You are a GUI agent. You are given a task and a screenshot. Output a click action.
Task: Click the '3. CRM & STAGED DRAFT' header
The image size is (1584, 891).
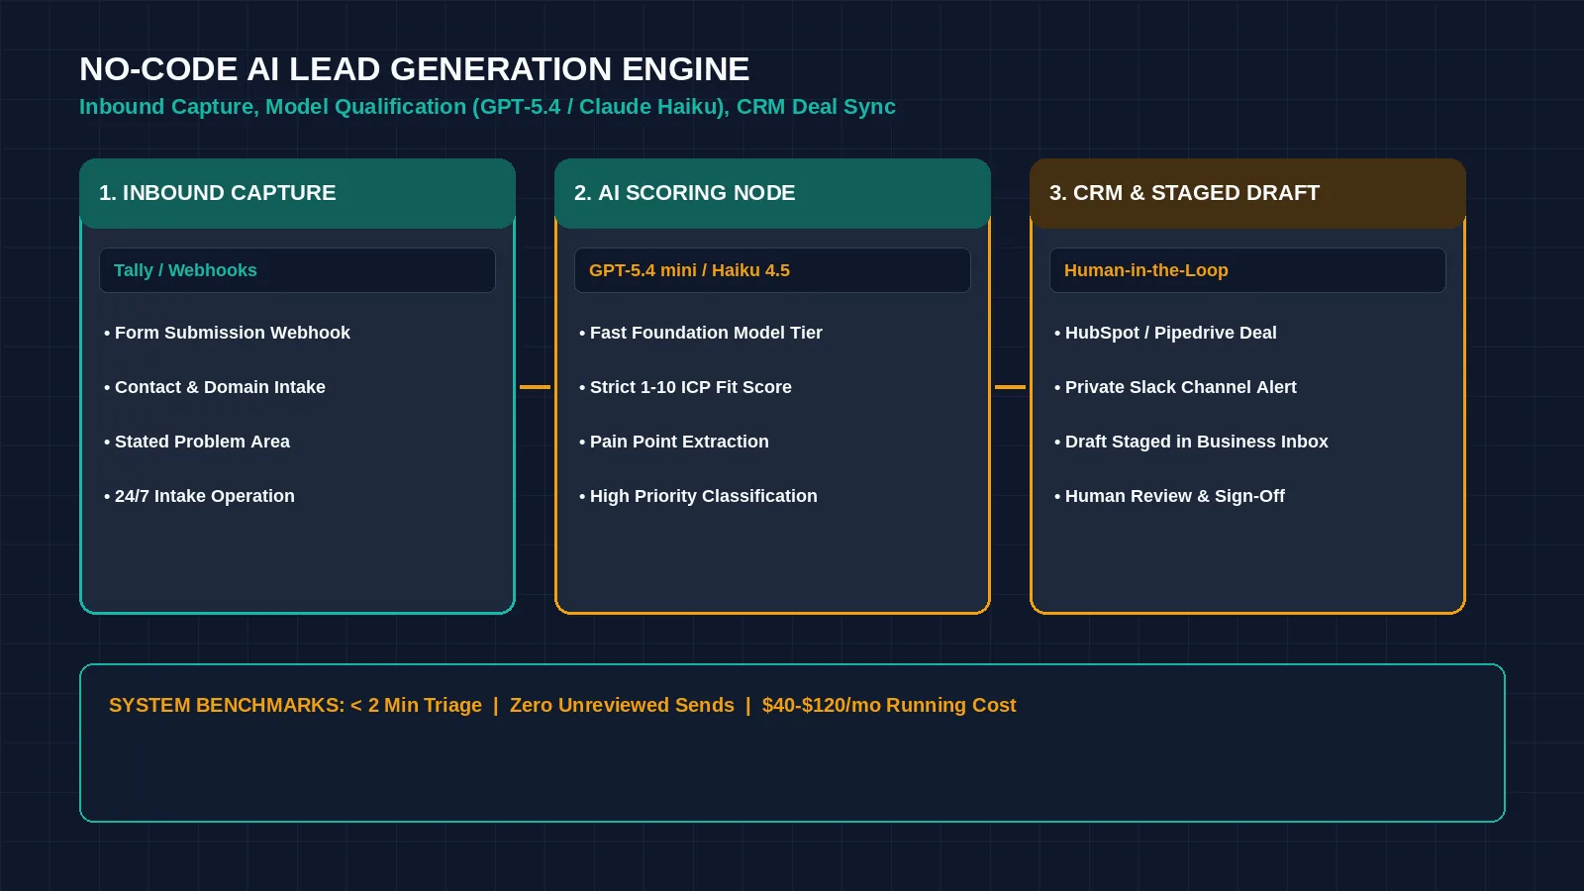tap(1247, 193)
